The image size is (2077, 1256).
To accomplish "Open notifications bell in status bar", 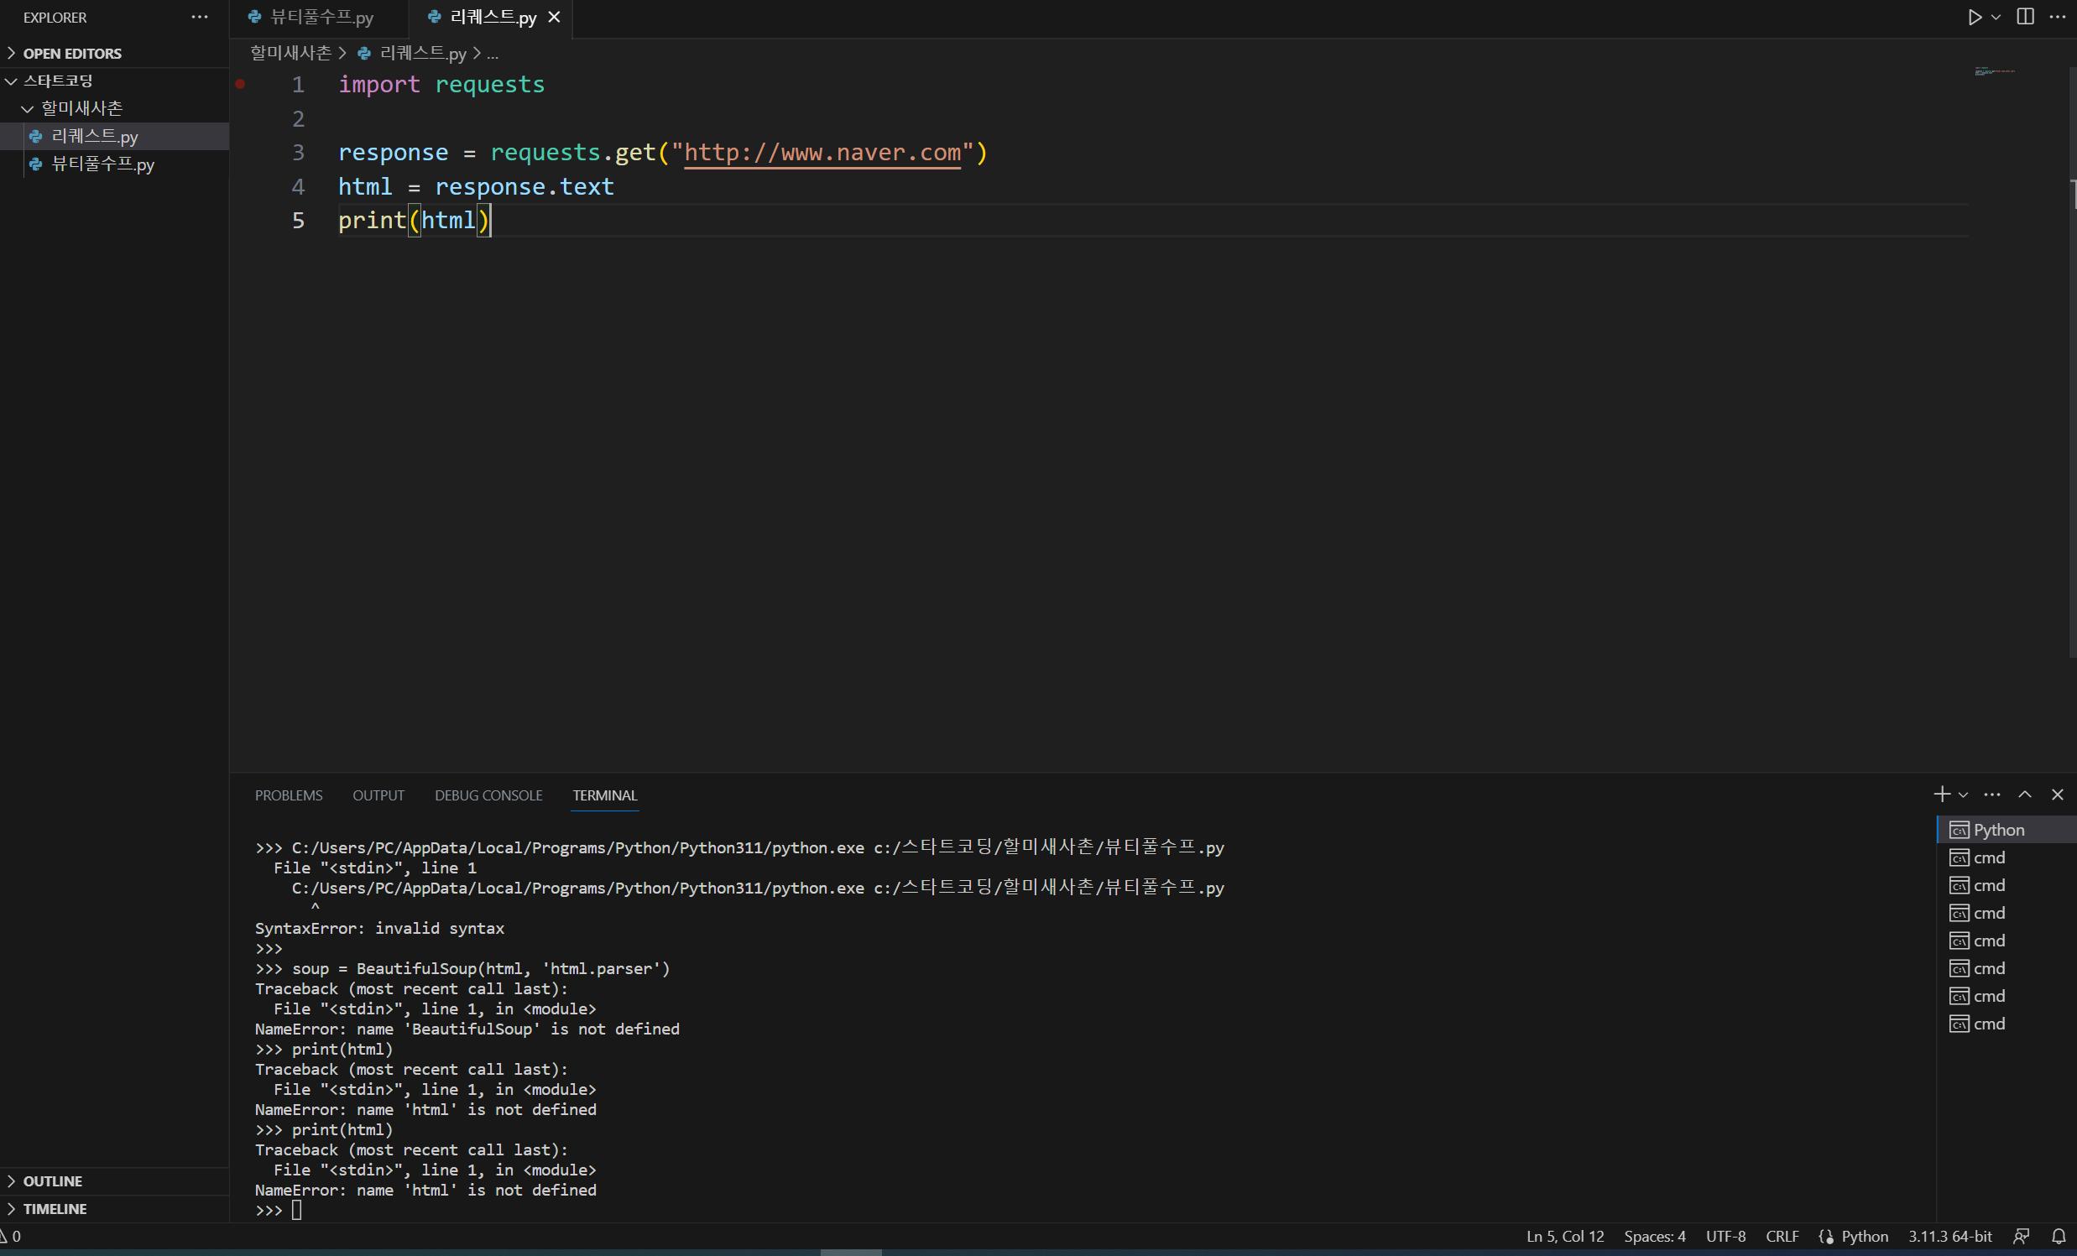I will click(2058, 1236).
